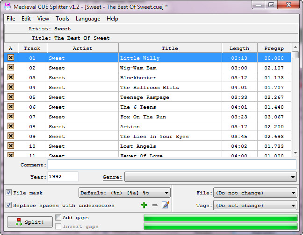303x235 pixels.
Task: Select the Action title cell
Action: tap(170, 126)
